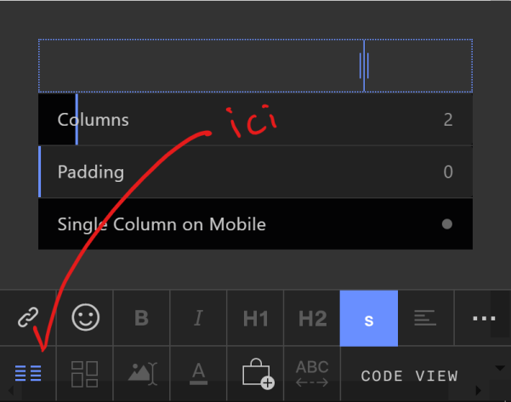Adjust the Columns value slider
511x402 pixels.
point(77,119)
